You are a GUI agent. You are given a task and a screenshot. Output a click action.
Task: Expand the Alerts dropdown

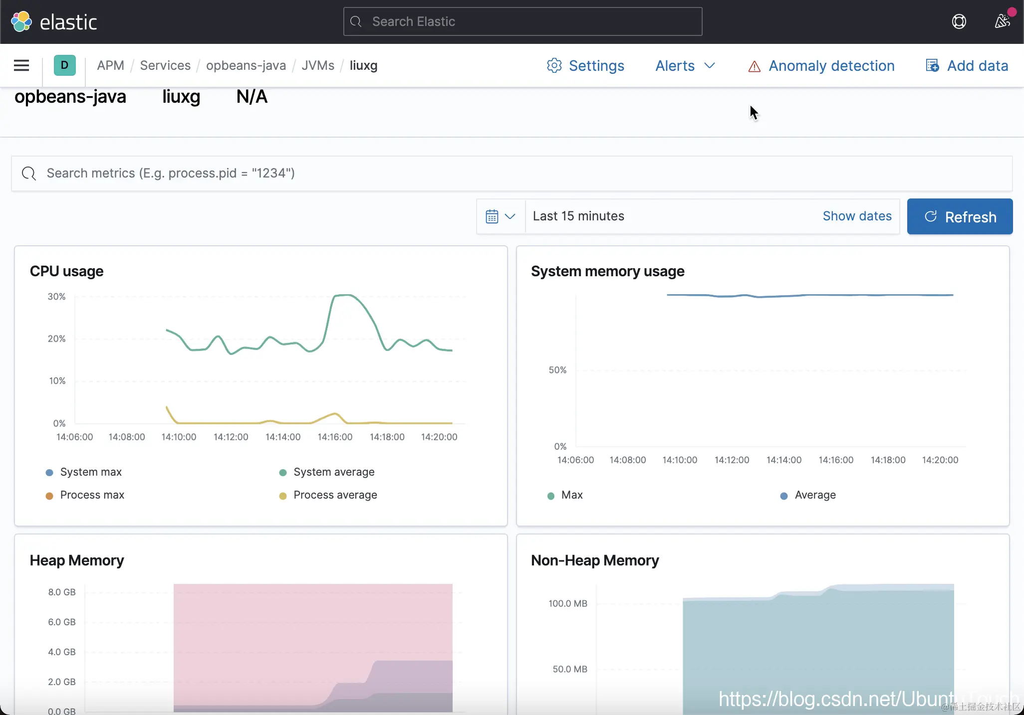[685, 65]
